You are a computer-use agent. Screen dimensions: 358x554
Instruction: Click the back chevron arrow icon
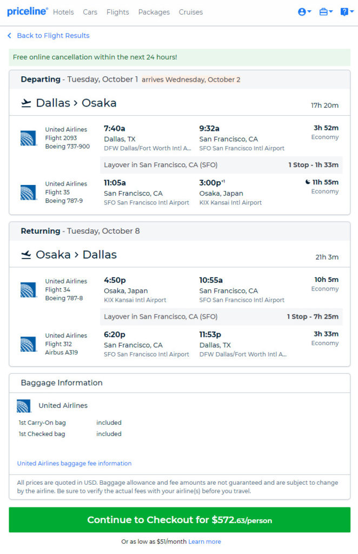[10, 36]
